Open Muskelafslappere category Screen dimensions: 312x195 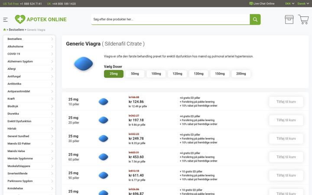point(29,166)
